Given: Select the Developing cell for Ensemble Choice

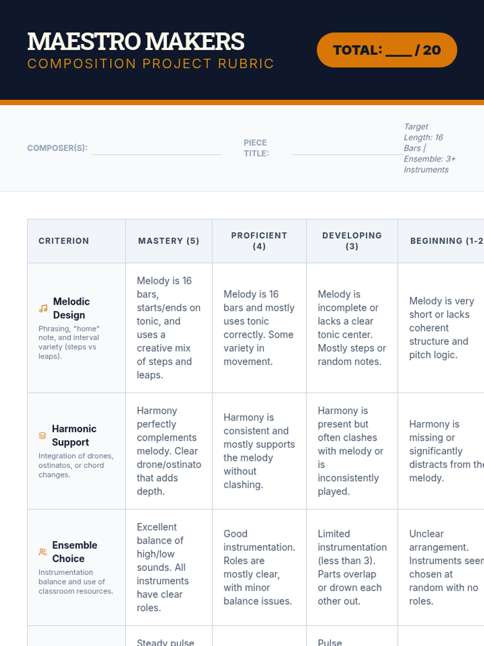Looking at the screenshot, I should tap(352, 567).
